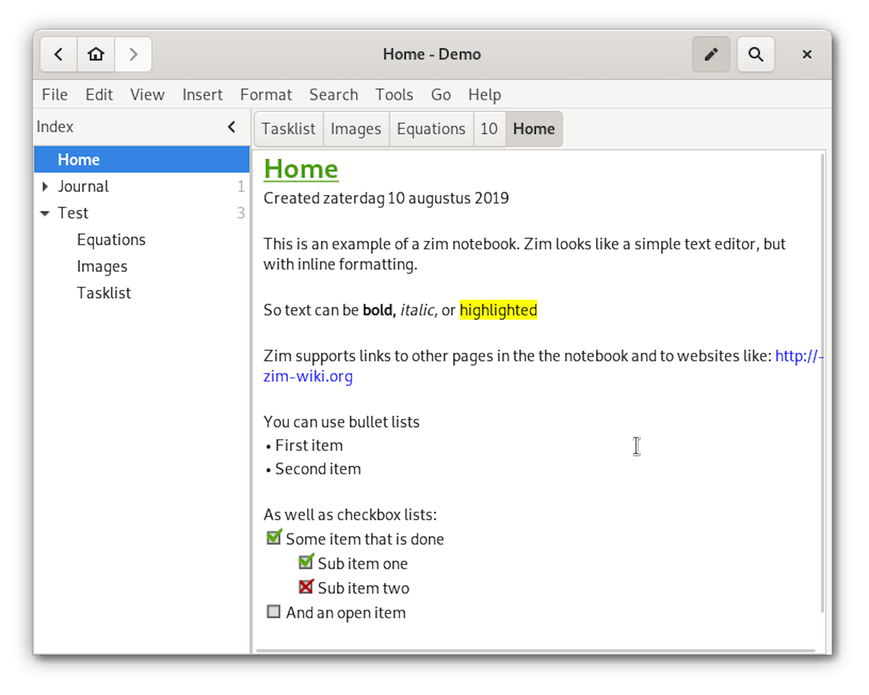
Task: Open the File menu
Action: [x=55, y=94]
